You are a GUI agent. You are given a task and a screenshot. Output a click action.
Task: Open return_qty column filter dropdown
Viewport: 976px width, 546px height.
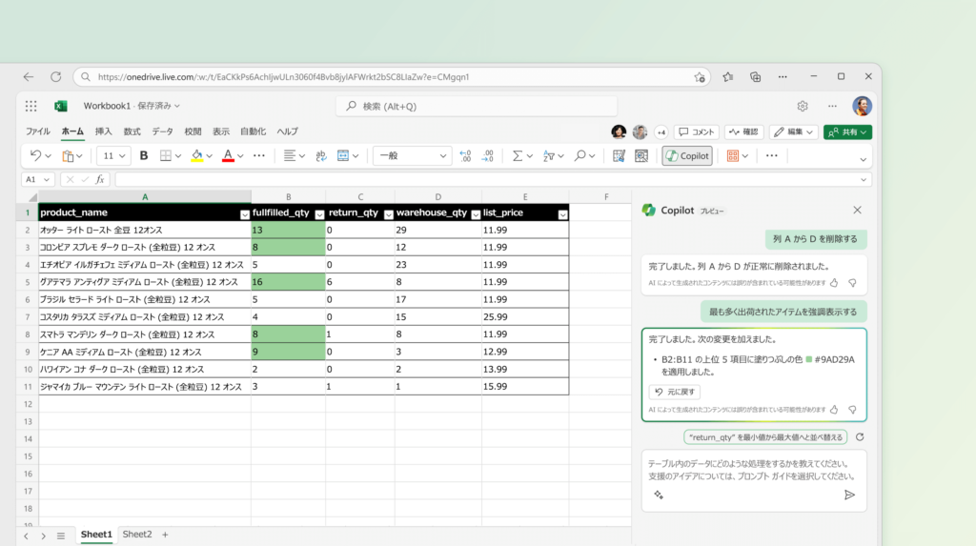[389, 214]
